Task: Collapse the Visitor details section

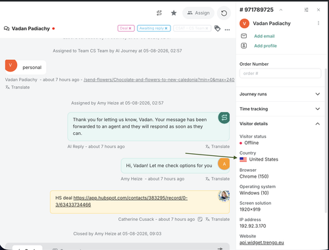Action: click(x=280, y=124)
